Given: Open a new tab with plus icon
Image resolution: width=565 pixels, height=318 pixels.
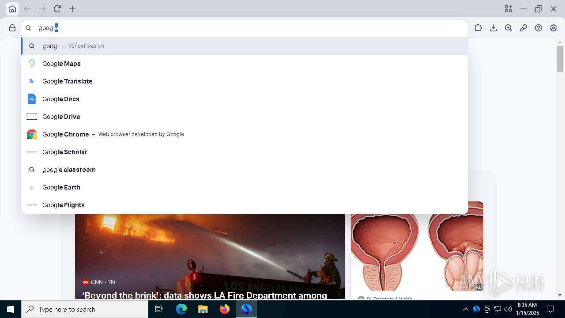Looking at the screenshot, I should tap(72, 9).
